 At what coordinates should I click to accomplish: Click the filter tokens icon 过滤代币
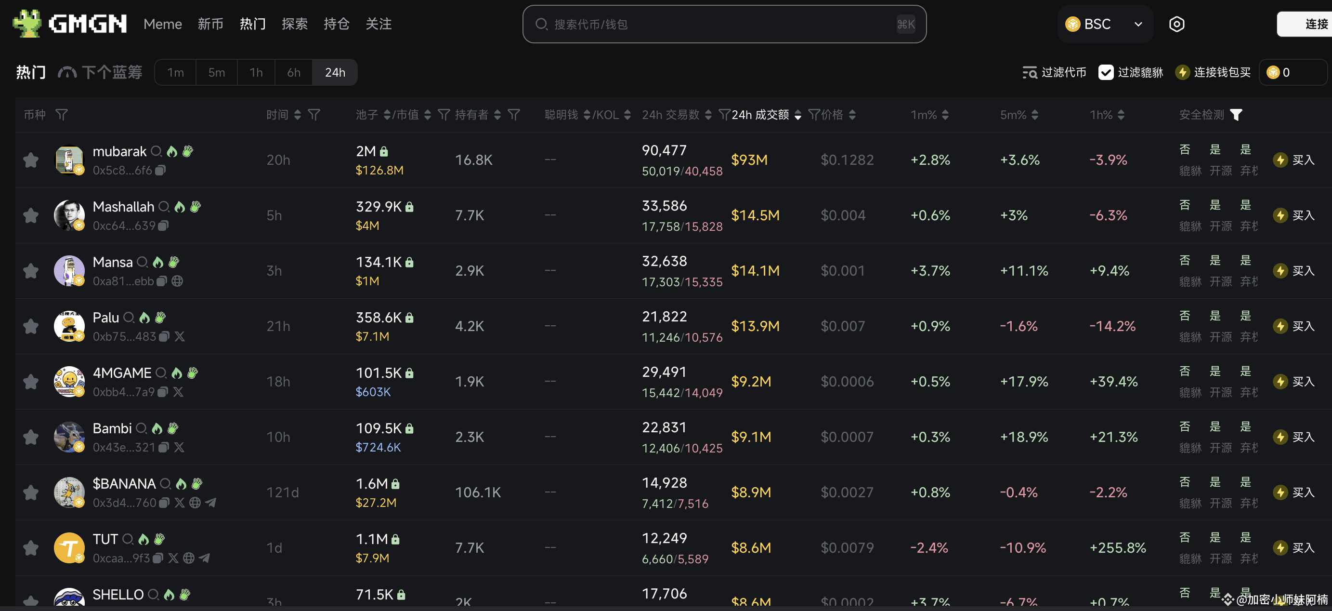coord(1029,72)
